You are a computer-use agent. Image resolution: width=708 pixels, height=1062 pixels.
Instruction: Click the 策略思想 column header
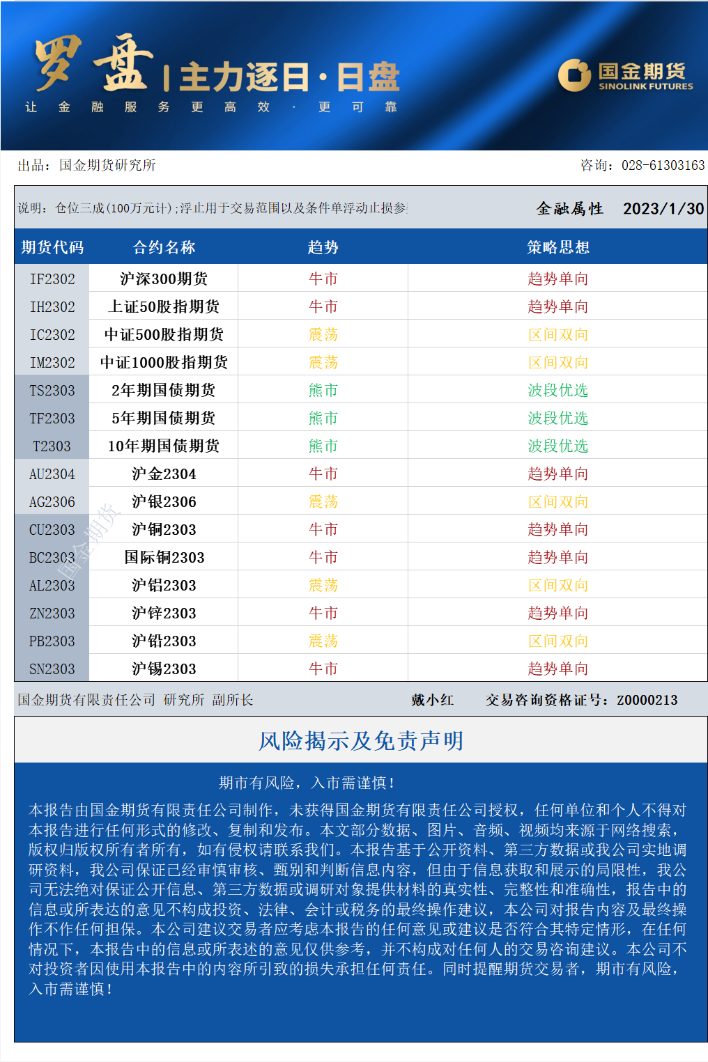tap(558, 247)
